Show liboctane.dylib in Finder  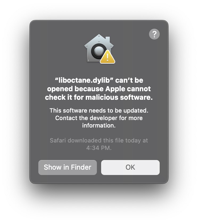[x=68, y=168]
